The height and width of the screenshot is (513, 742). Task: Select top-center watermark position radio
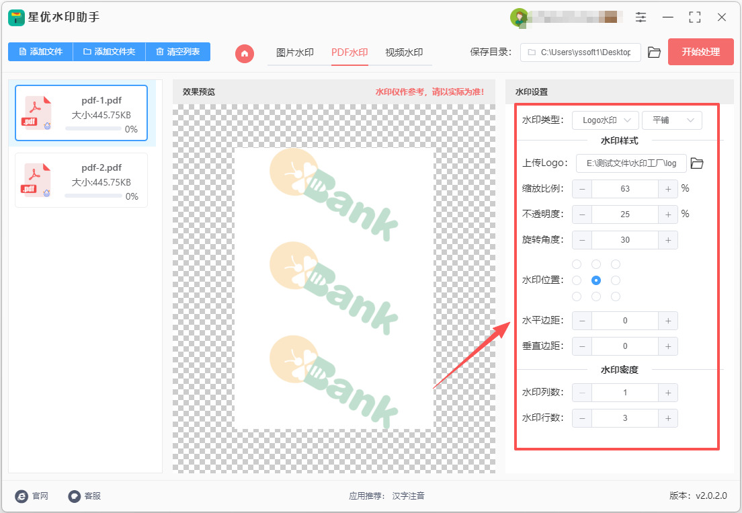(x=595, y=264)
